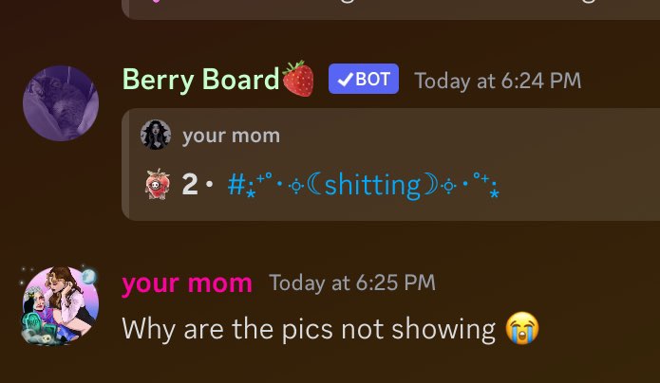Click the Today at 6:25 PM timestamp
Screen dimensions: 660x383
tap(352, 283)
